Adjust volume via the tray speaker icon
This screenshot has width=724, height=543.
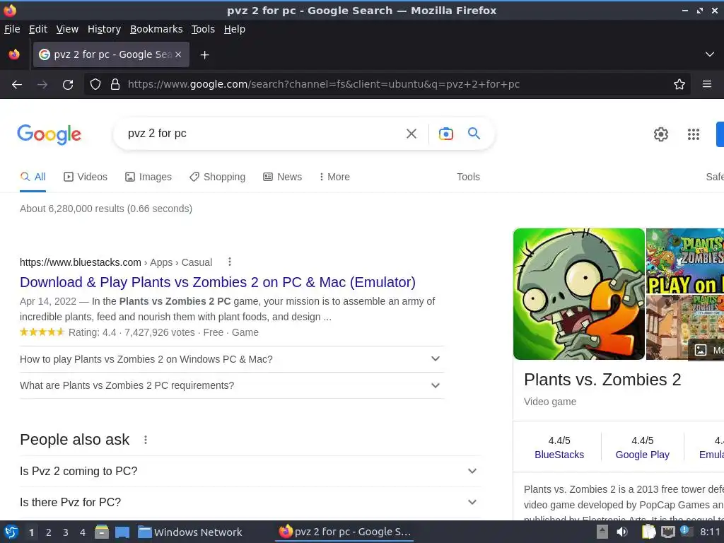[x=622, y=532]
